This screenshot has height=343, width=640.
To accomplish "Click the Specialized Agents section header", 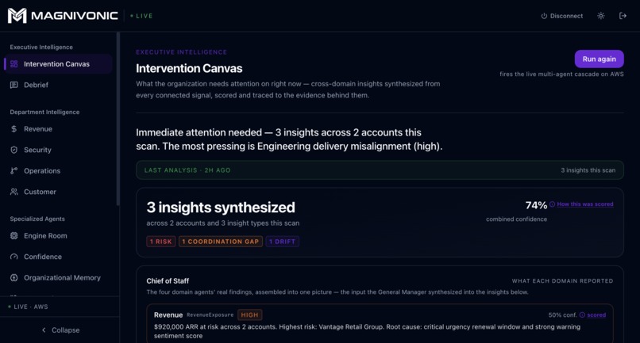I will tap(37, 219).
